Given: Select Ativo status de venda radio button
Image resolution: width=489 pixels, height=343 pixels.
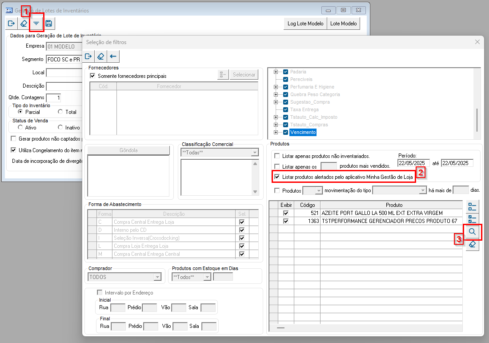Looking at the screenshot, I should tap(20, 127).
